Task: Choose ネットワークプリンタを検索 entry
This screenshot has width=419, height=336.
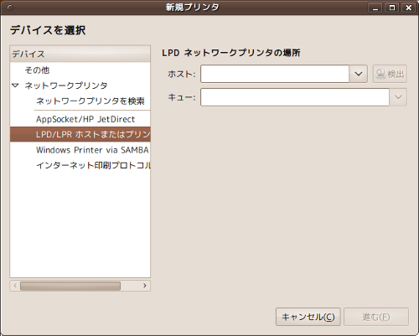Action: (80, 101)
